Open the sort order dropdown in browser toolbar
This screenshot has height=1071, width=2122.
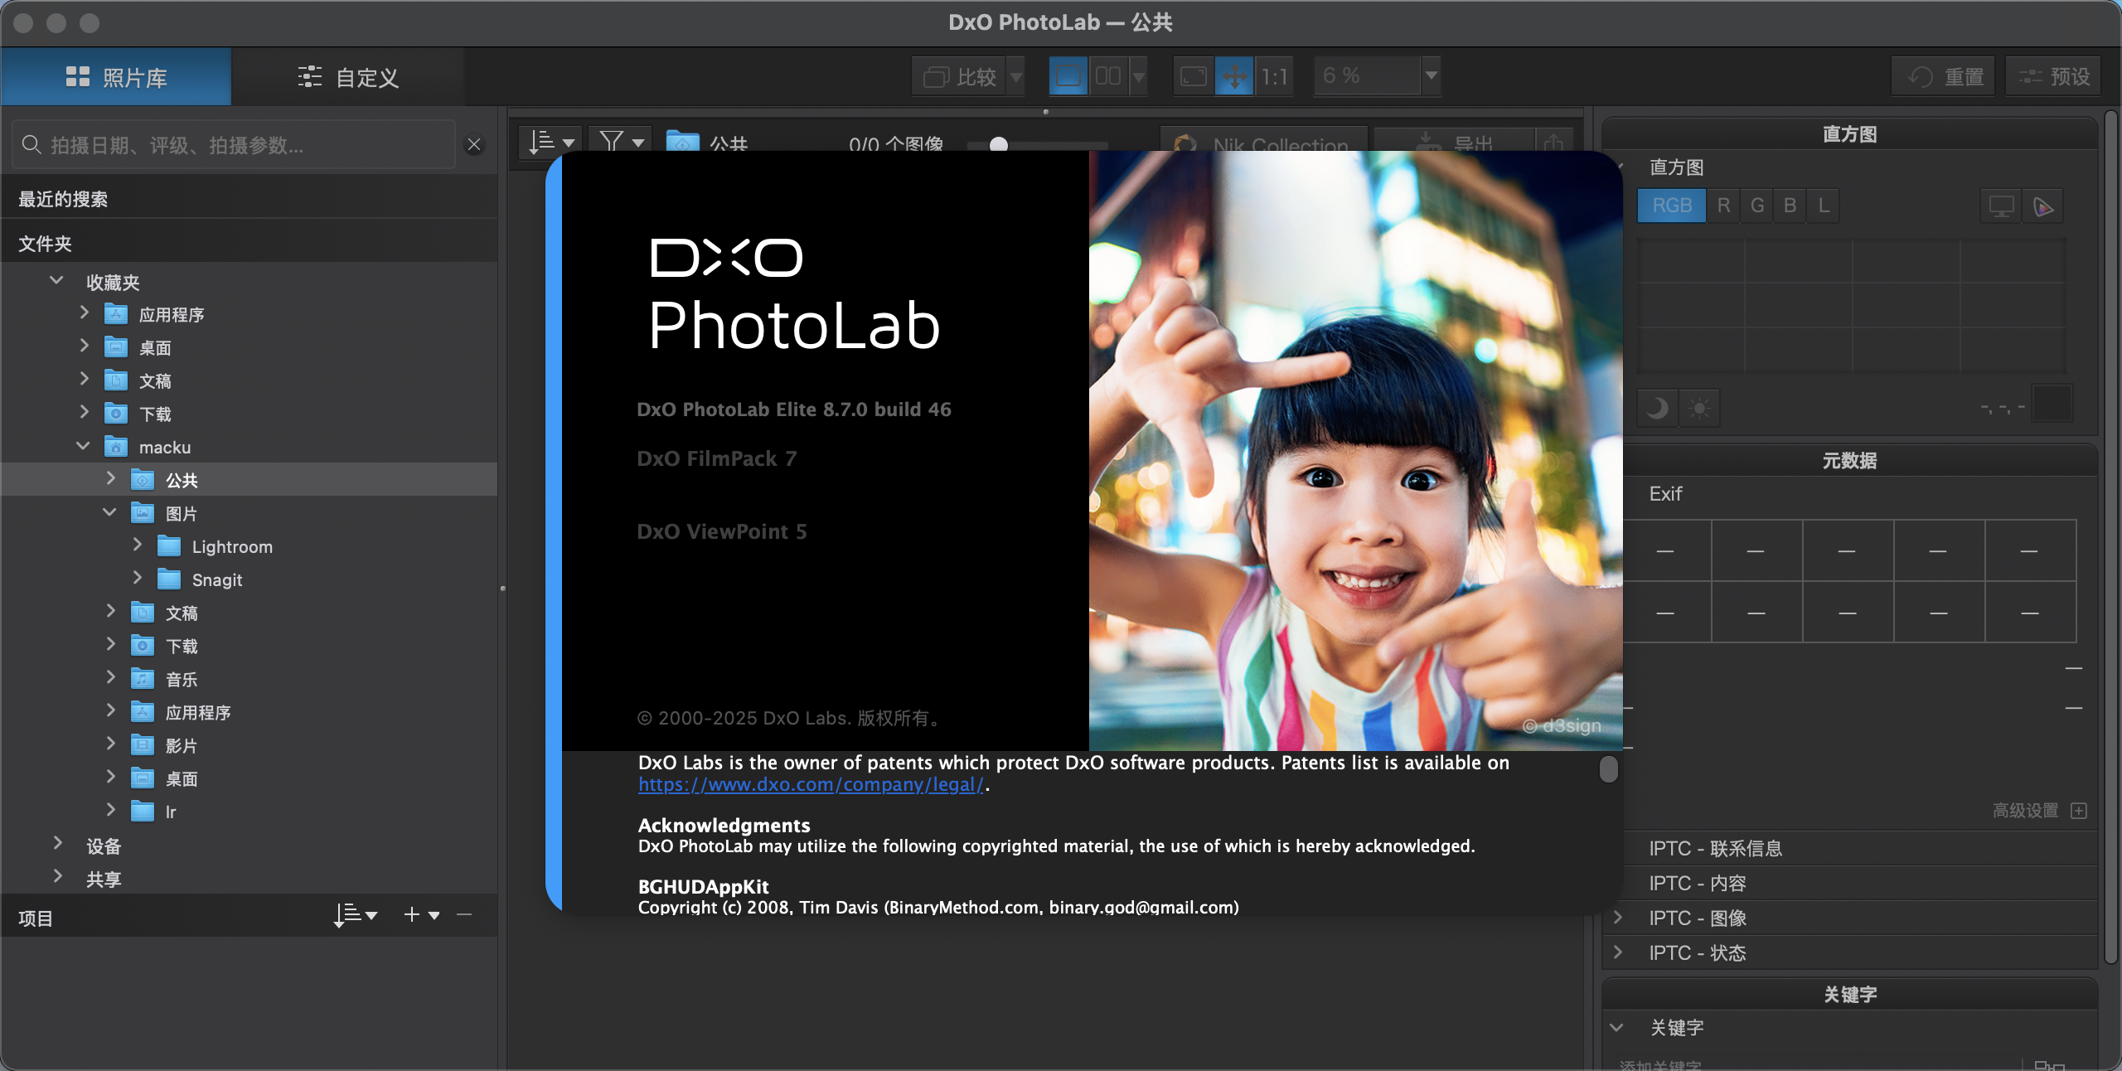(x=551, y=143)
